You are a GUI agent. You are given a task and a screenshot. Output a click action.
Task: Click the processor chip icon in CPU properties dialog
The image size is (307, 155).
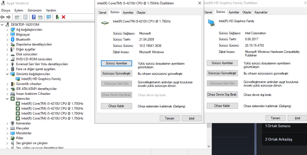[x=105, y=23]
